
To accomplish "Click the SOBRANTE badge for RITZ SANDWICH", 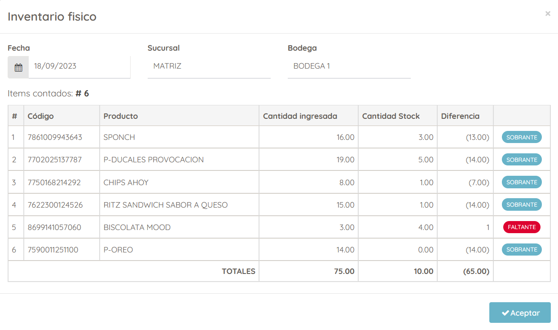I will 522,204.
